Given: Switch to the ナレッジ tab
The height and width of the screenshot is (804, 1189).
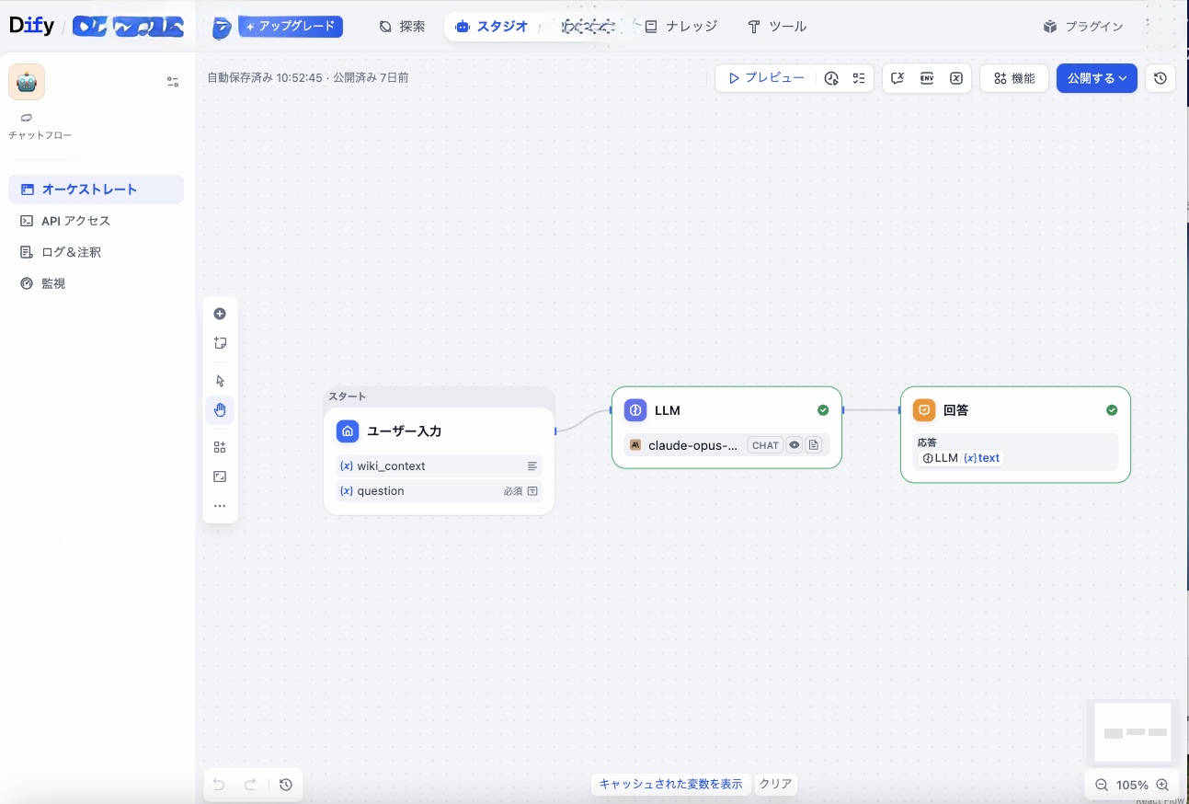Looking at the screenshot, I should coord(680,27).
